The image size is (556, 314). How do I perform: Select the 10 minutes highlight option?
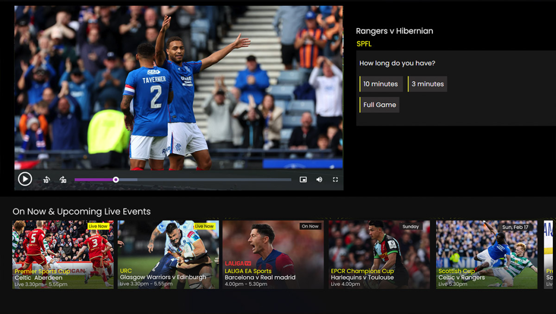point(380,84)
